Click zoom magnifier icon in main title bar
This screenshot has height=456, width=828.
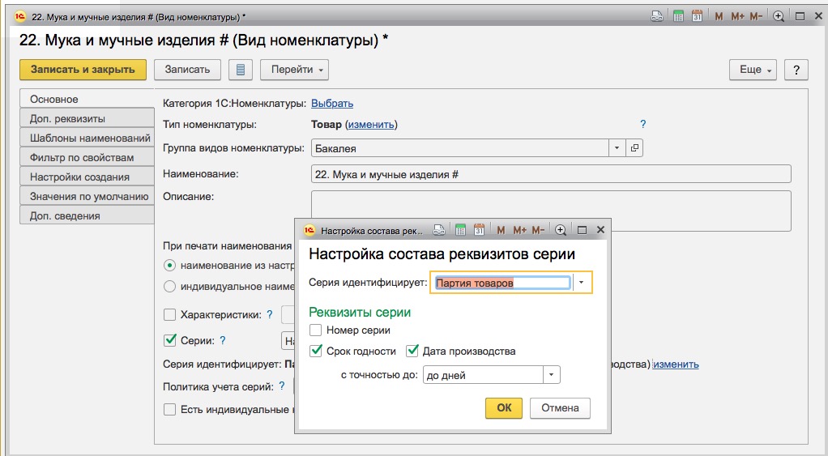(779, 16)
